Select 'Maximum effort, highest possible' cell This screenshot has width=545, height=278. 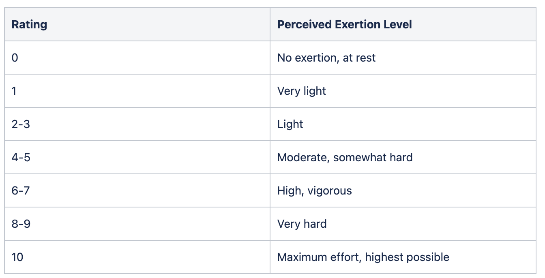coord(403,257)
